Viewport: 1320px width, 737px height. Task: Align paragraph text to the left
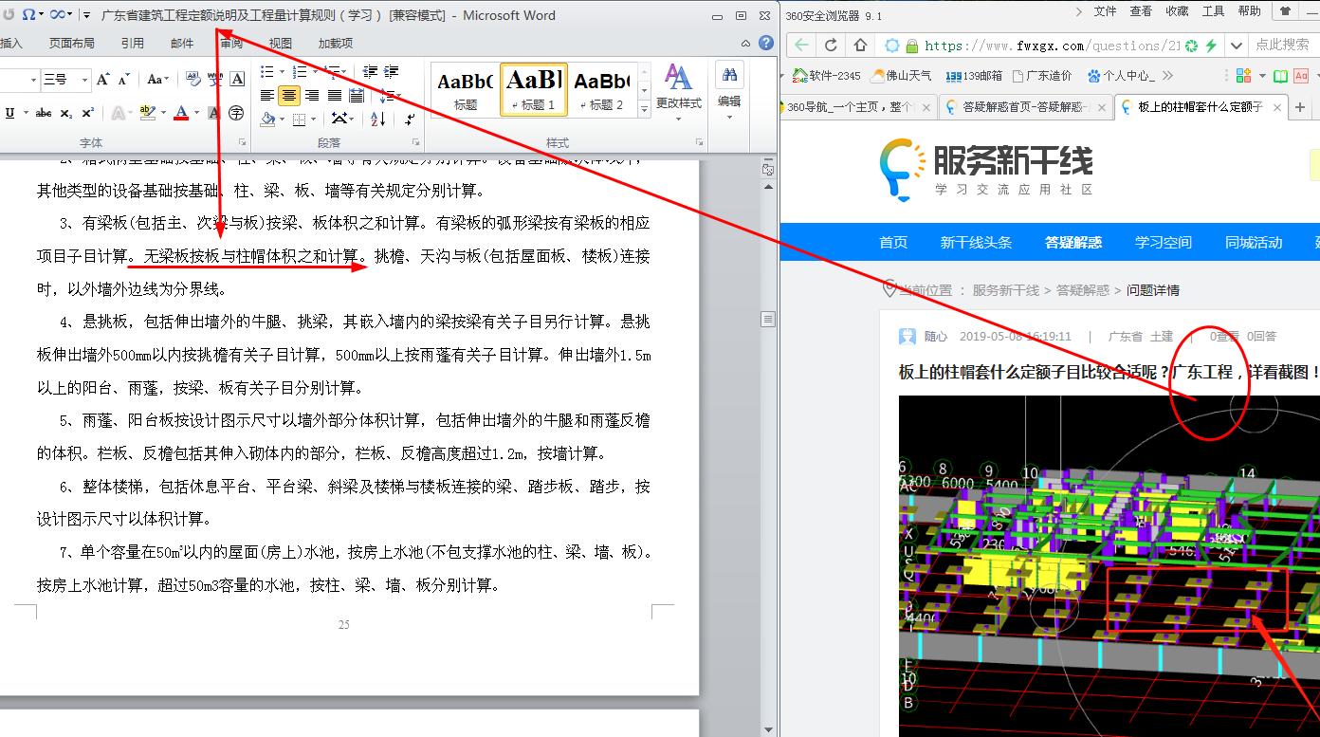point(267,95)
